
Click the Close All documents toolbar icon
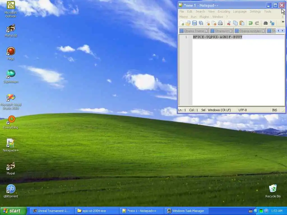click(214, 23)
